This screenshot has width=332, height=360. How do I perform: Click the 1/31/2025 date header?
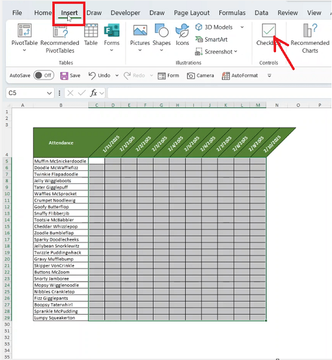111,144
